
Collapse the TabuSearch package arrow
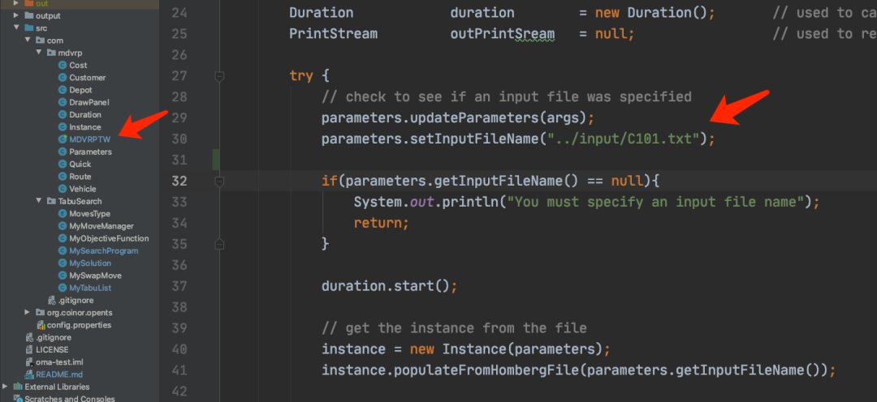click(x=38, y=201)
